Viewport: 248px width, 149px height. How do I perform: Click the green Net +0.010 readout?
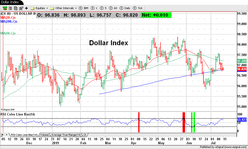(156, 15)
